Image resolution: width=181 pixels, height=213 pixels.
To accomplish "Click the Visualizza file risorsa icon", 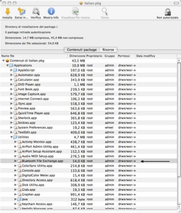I will 75,12.
